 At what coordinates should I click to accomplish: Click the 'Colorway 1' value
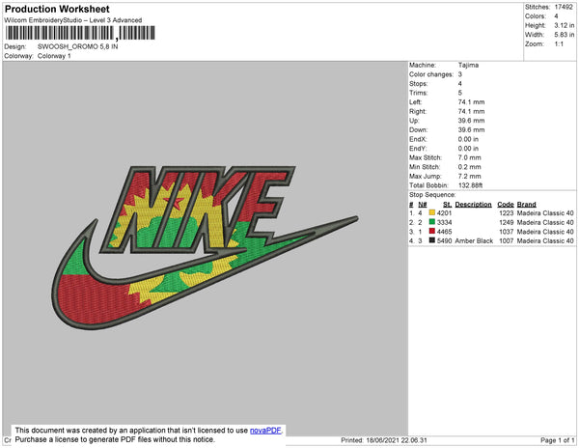click(54, 56)
